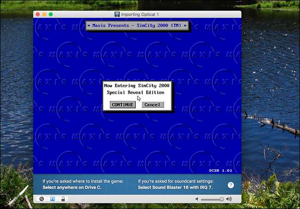Screen dimensions: 300x209
Task: Close the Importing Optical 1 window
Action: pyautogui.click(x=38, y=14)
